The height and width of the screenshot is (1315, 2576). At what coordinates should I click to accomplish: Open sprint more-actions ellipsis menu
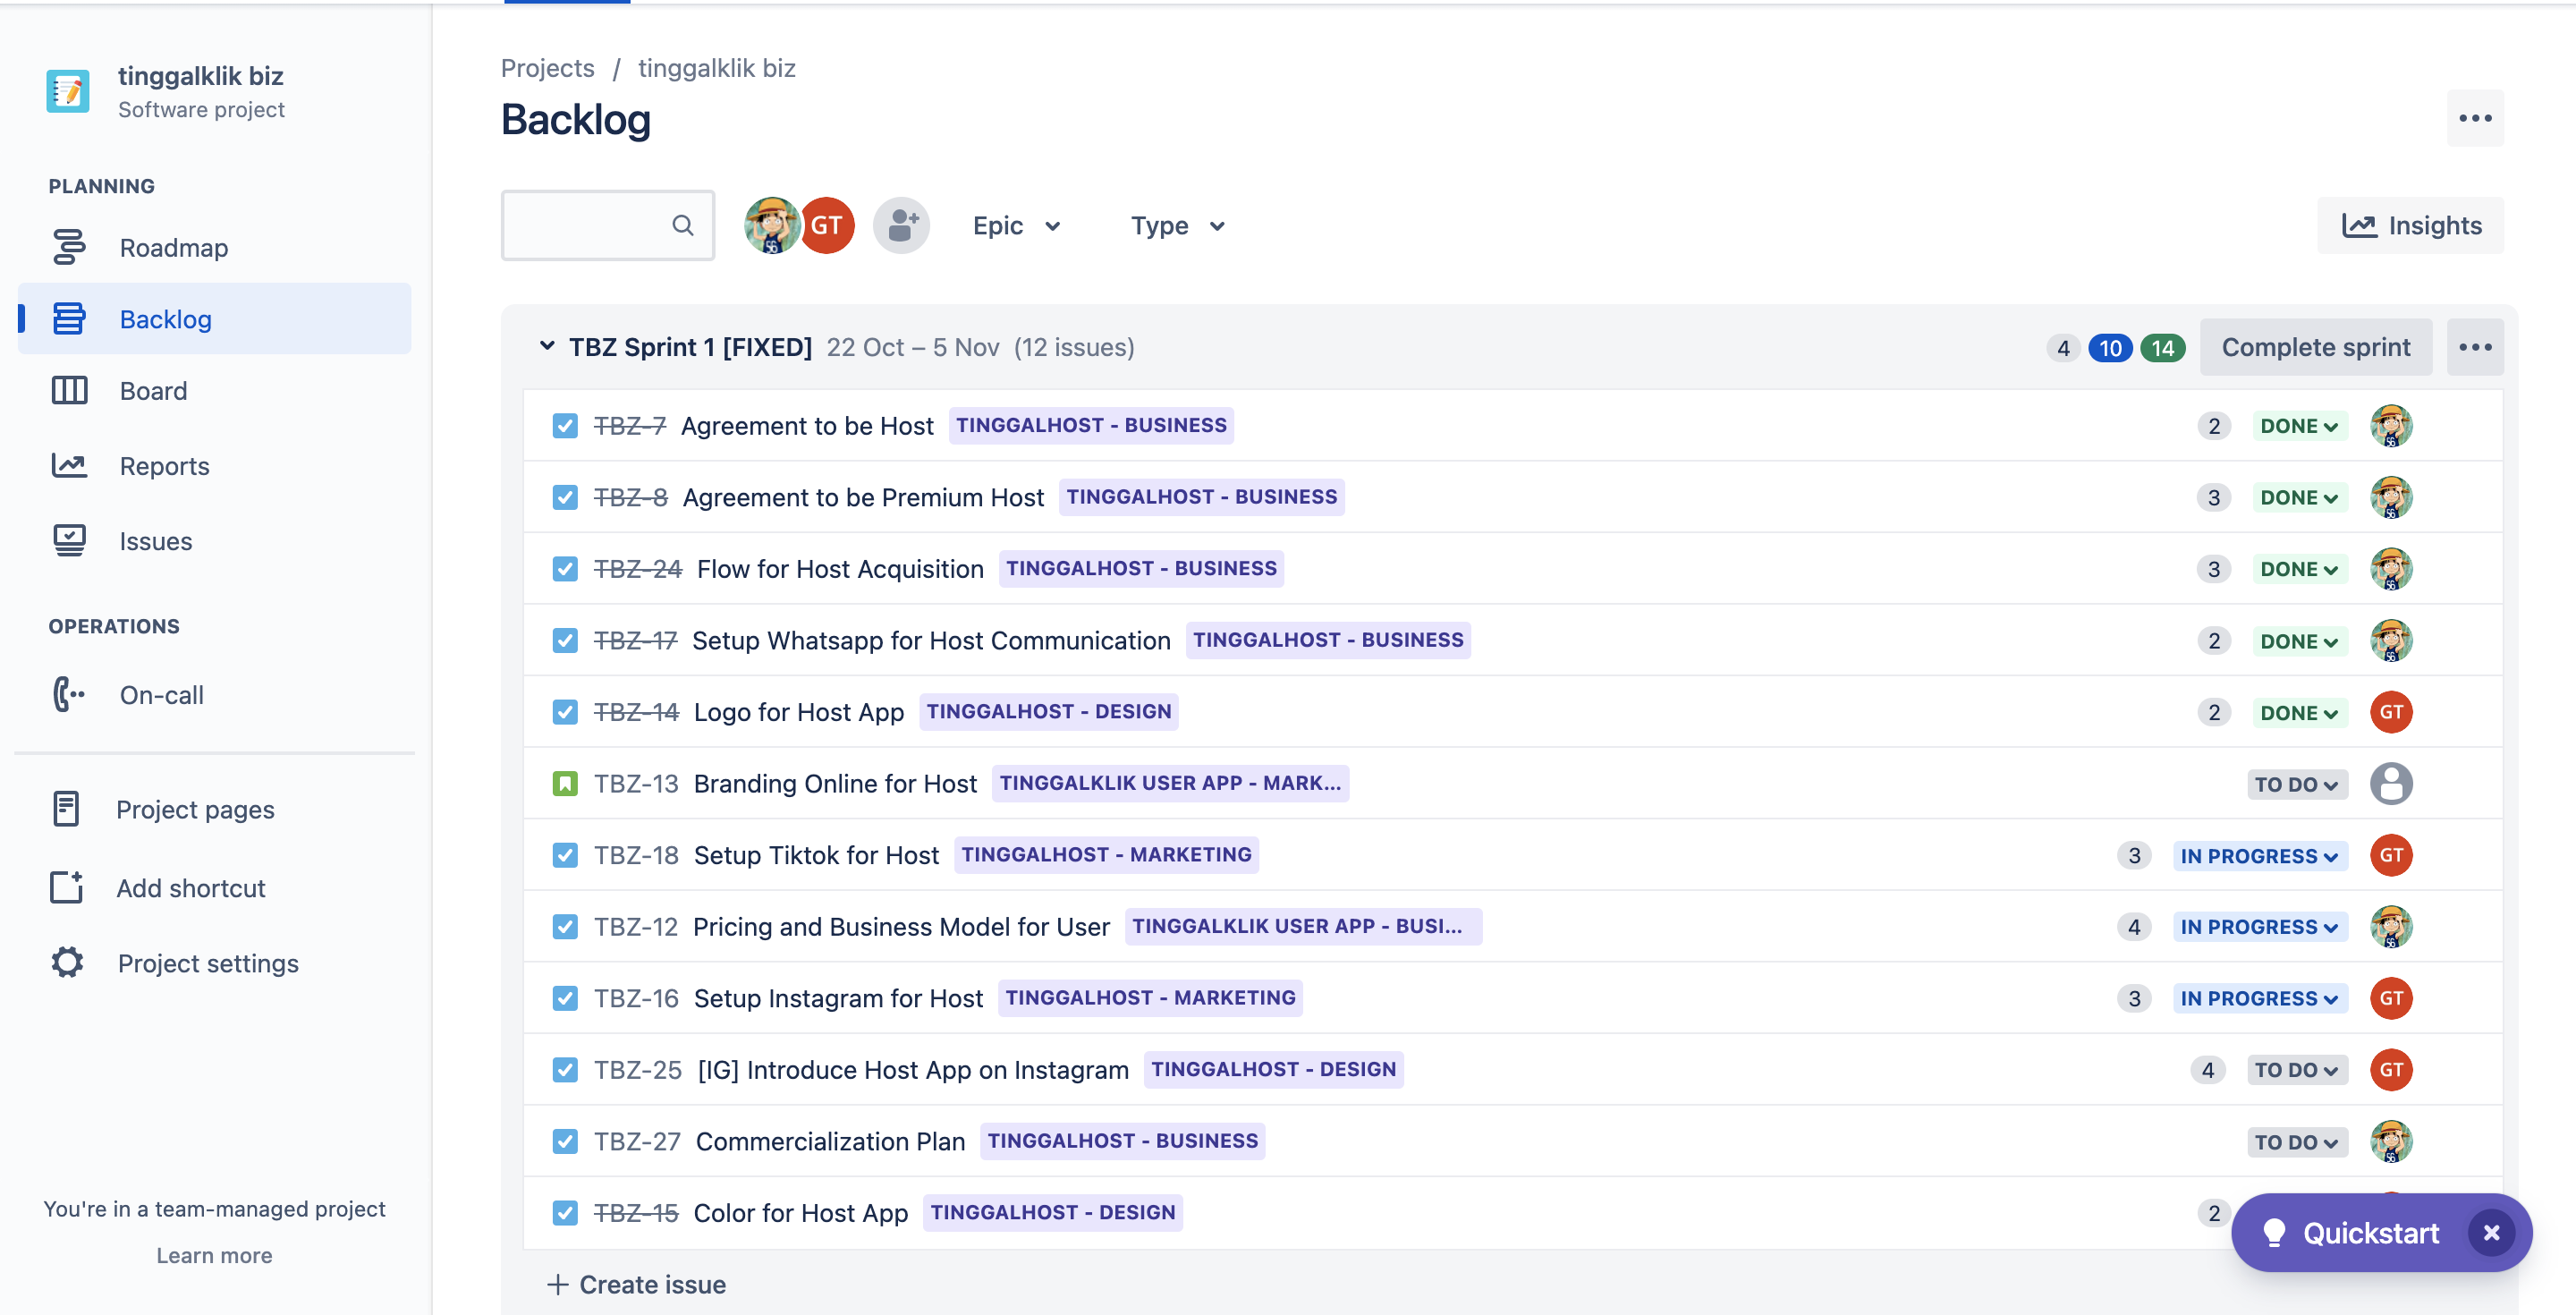(x=2475, y=347)
